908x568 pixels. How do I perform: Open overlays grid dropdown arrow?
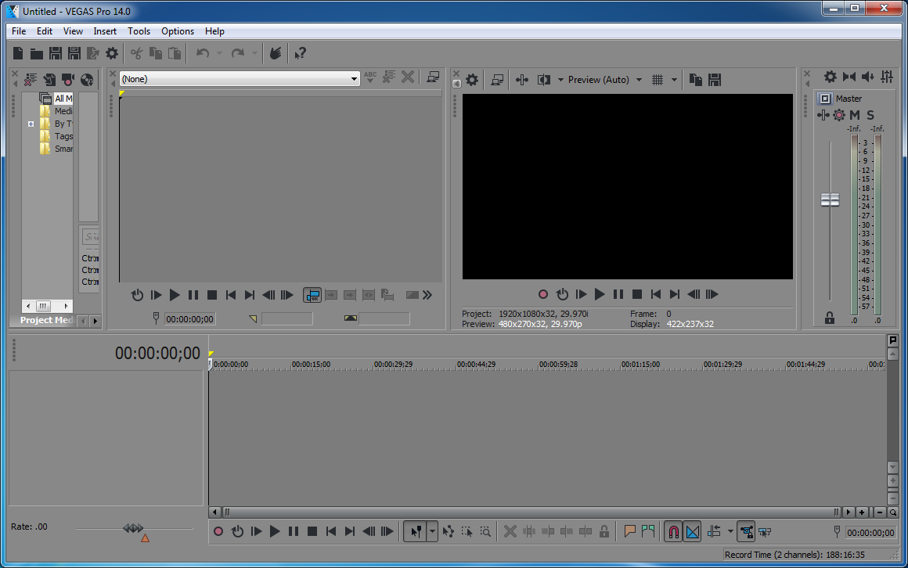(674, 80)
